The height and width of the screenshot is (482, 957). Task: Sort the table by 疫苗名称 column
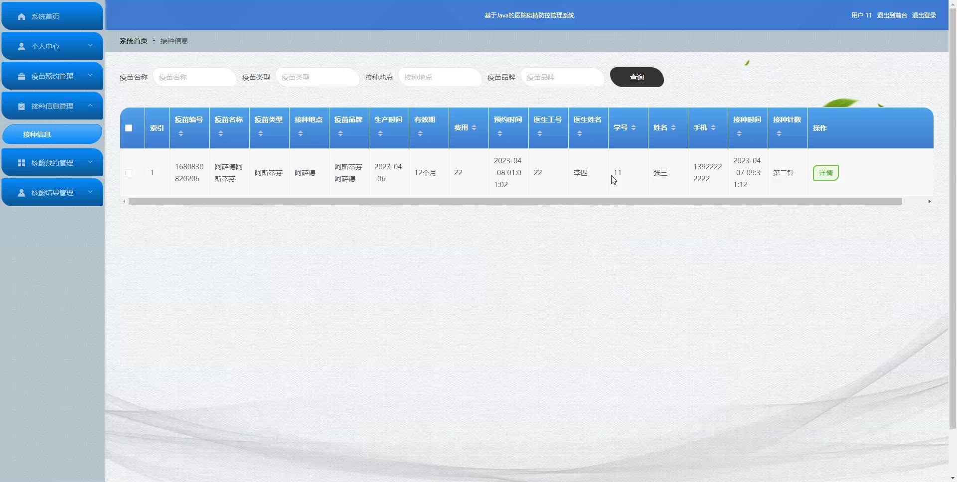[221, 133]
